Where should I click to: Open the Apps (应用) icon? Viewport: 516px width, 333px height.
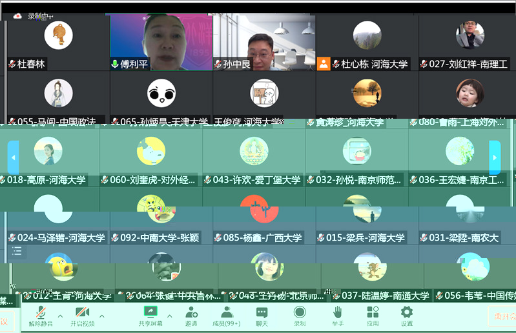[373, 314]
